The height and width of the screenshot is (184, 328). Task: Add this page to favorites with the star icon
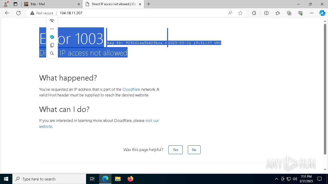pos(240,13)
